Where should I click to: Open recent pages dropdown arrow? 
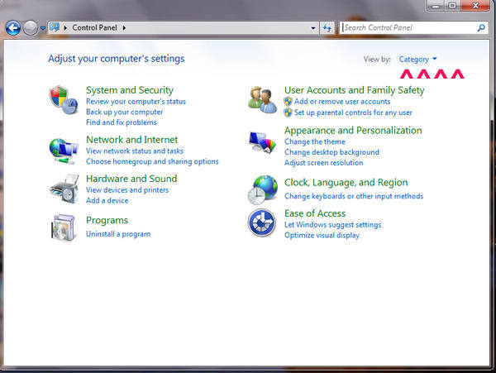coord(43,28)
